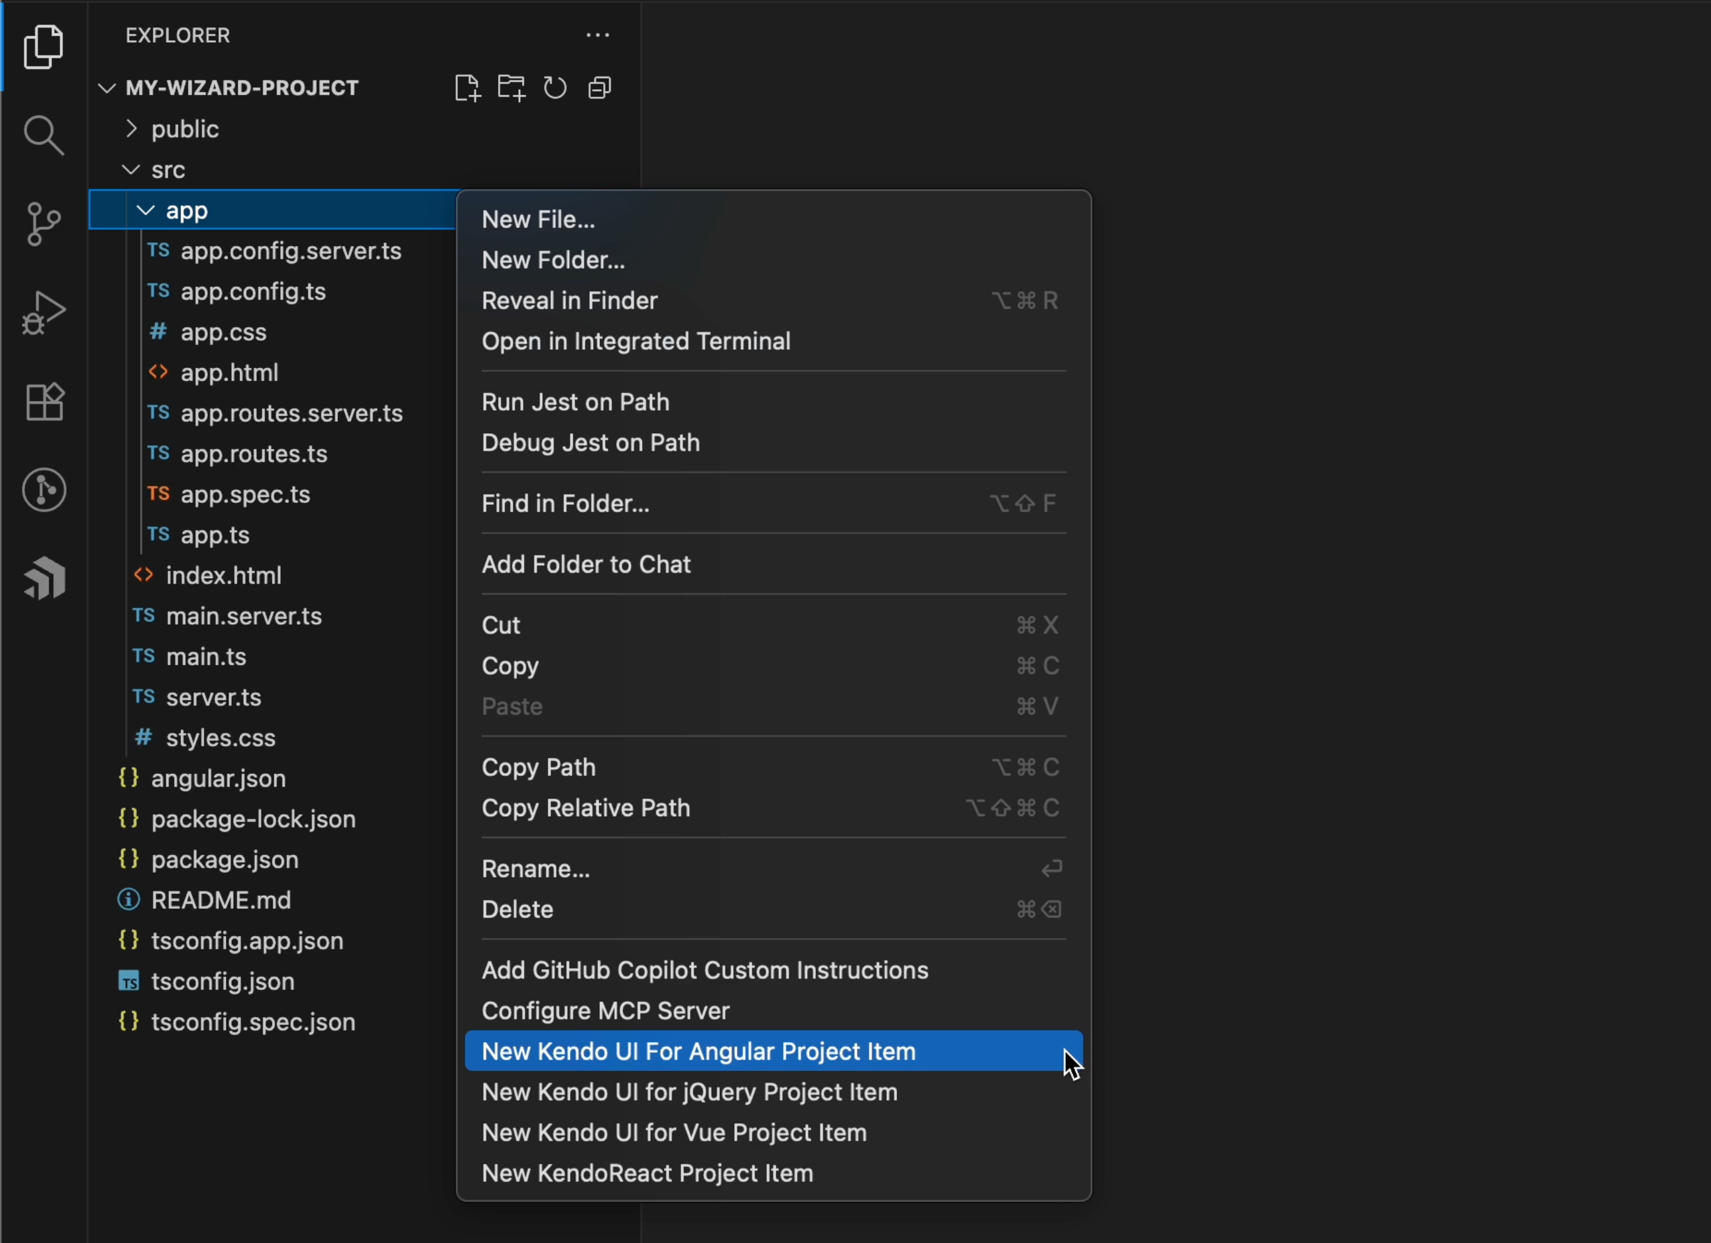Viewport: 1711px width, 1243px height.
Task: Collapse the src folder
Action: point(130,169)
